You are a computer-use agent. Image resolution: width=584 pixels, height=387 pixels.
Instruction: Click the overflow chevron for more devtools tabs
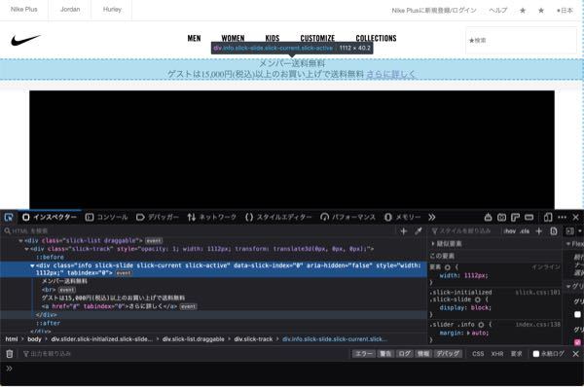pyautogui.click(x=431, y=217)
